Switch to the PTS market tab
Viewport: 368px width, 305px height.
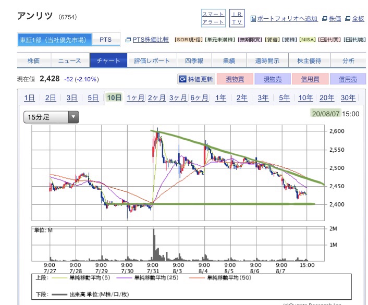(106, 40)
